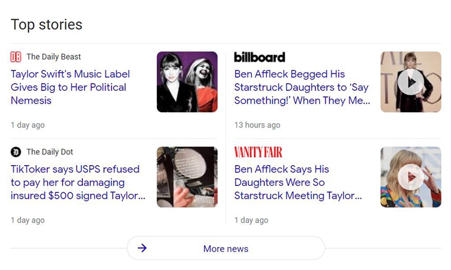
Task: Click the Vanity Fair logo
Action: [258, 152]
